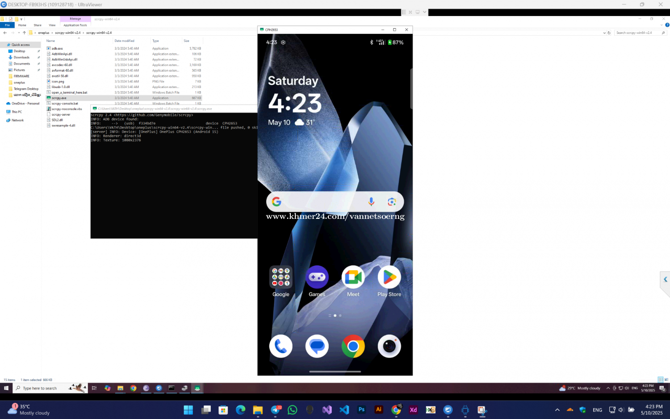Open Photoshop from the Windows 11 taskbar

[361, 410]
